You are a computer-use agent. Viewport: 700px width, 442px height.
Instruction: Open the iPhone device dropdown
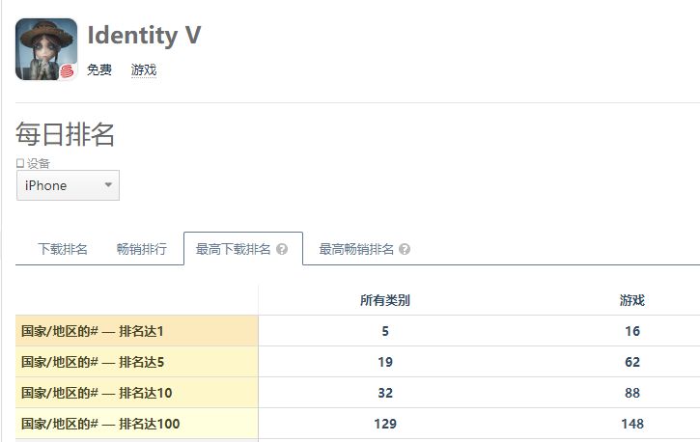(x=68, y=185)
